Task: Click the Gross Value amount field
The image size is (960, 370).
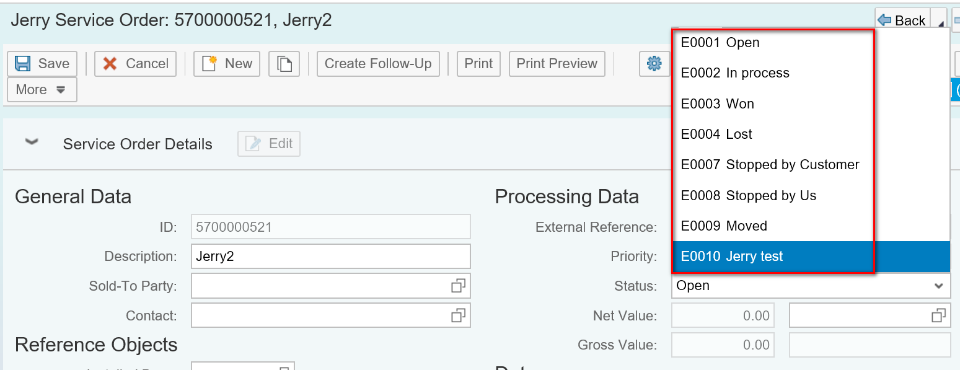Action: click(723, 345)
